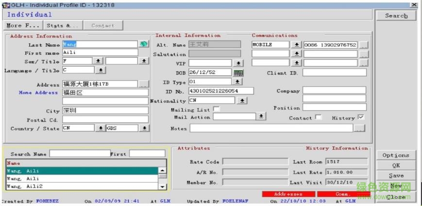Image resolution: width=422 pixels, height=206 pixels.
Task: Enable the Contact checkbox
Action: [318, 118]
